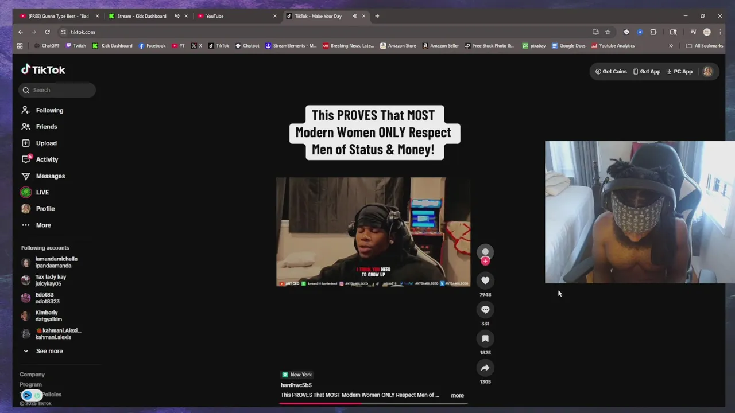Open All Bookmarks folder

(704, 46)
